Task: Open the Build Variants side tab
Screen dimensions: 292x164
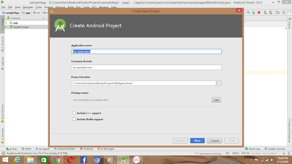Action: (2, 113)
